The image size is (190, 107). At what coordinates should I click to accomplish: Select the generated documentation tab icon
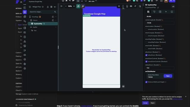coord(172,12)
